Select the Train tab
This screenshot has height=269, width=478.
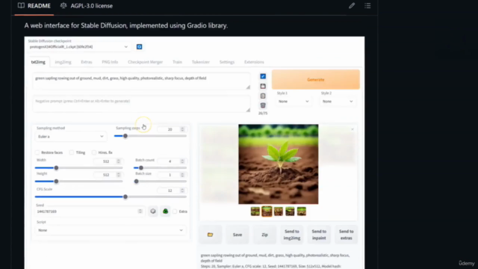click(x=177, y=62)
